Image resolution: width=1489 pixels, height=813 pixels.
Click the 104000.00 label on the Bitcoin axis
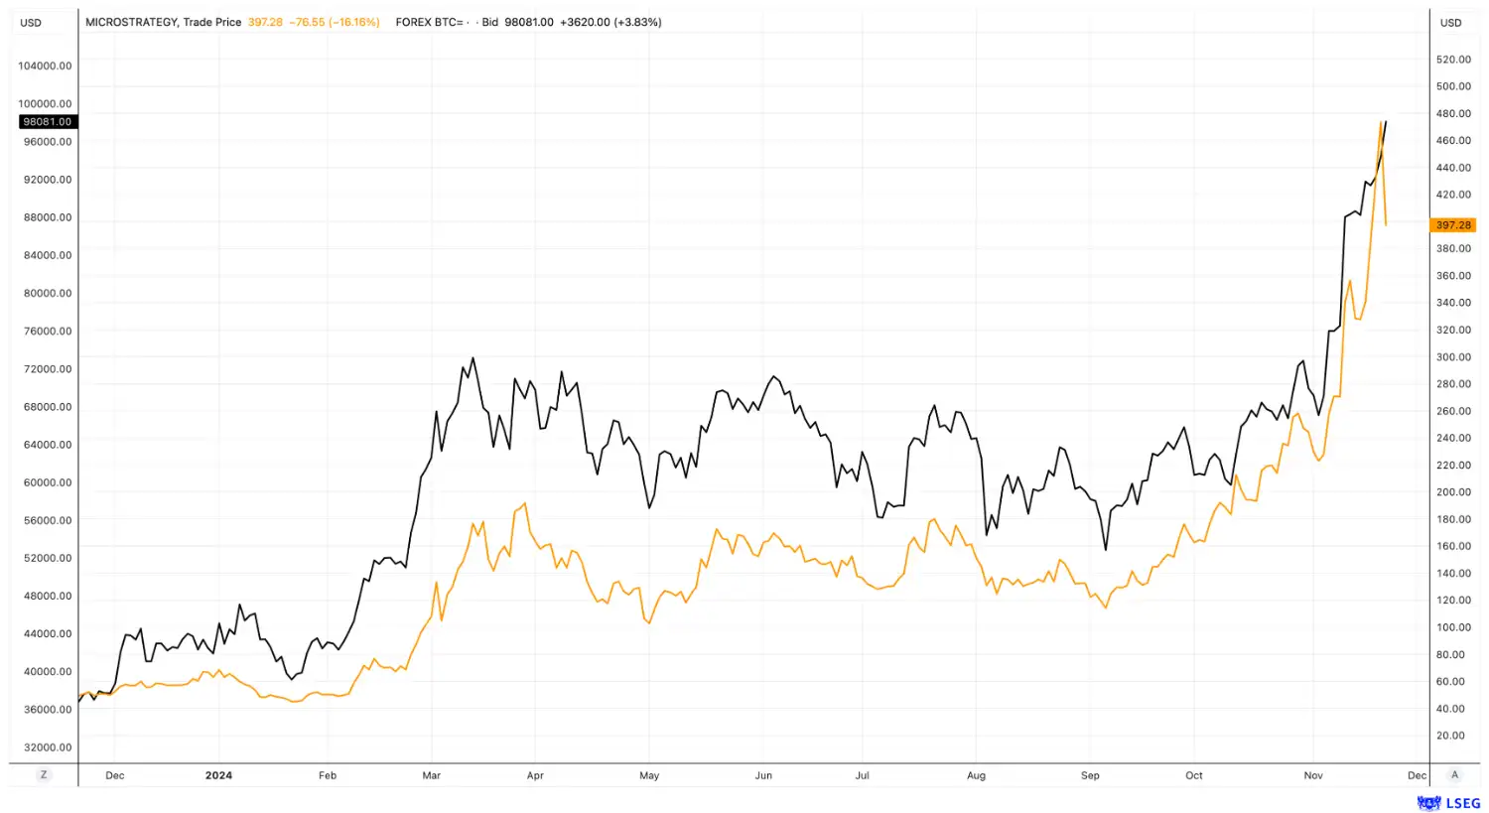point(45,66)
